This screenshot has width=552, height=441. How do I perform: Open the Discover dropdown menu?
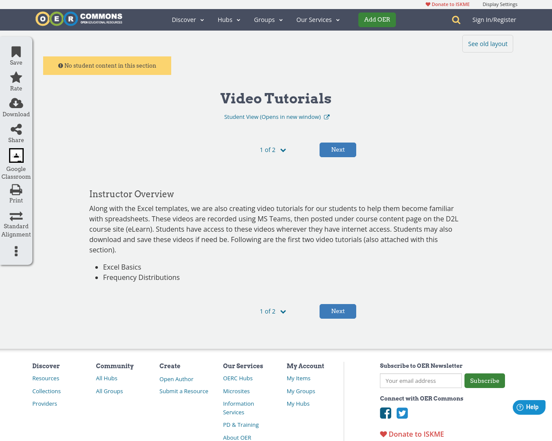187,19
